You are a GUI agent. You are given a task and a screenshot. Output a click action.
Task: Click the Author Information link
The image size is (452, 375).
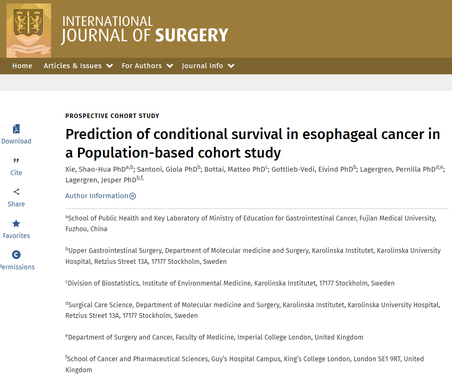(x=97, y=196)
